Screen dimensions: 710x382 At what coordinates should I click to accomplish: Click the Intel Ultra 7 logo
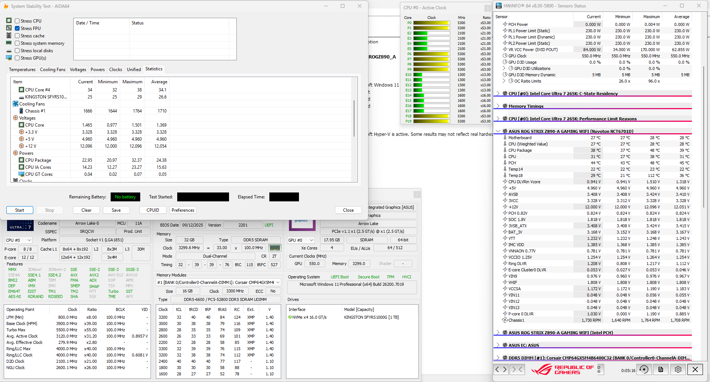click(20, 226)
